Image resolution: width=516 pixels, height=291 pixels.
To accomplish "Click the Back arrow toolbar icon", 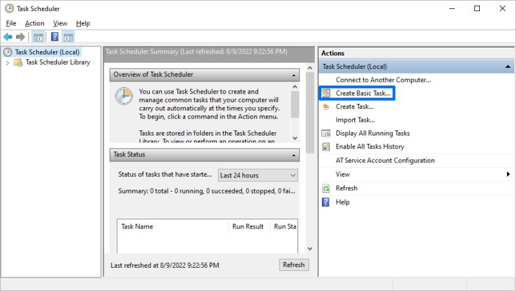I will click(8, 37).
